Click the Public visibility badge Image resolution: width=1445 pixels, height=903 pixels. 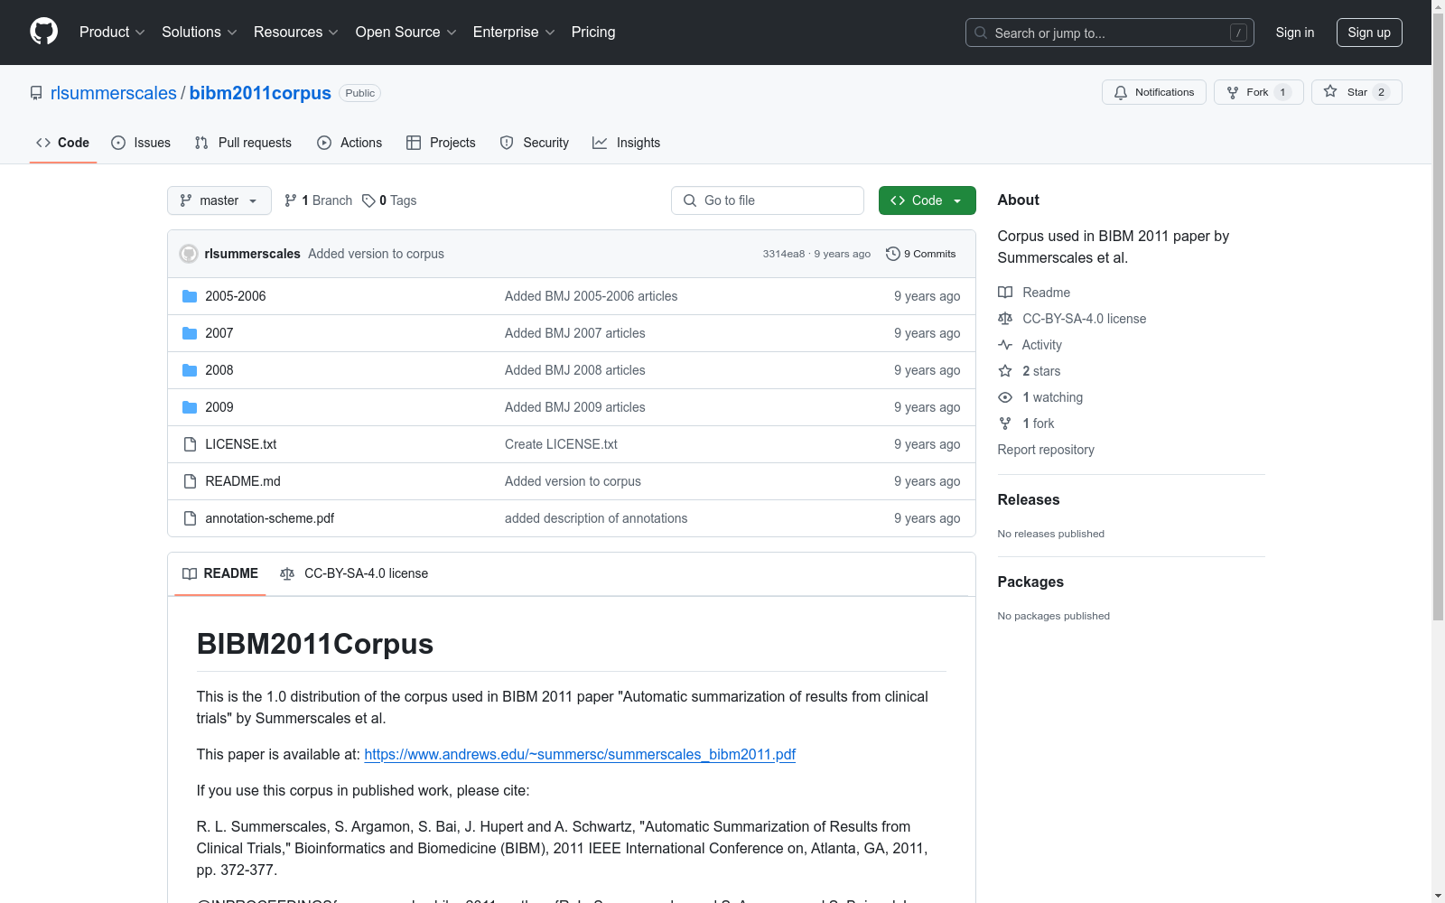point(359,93)
